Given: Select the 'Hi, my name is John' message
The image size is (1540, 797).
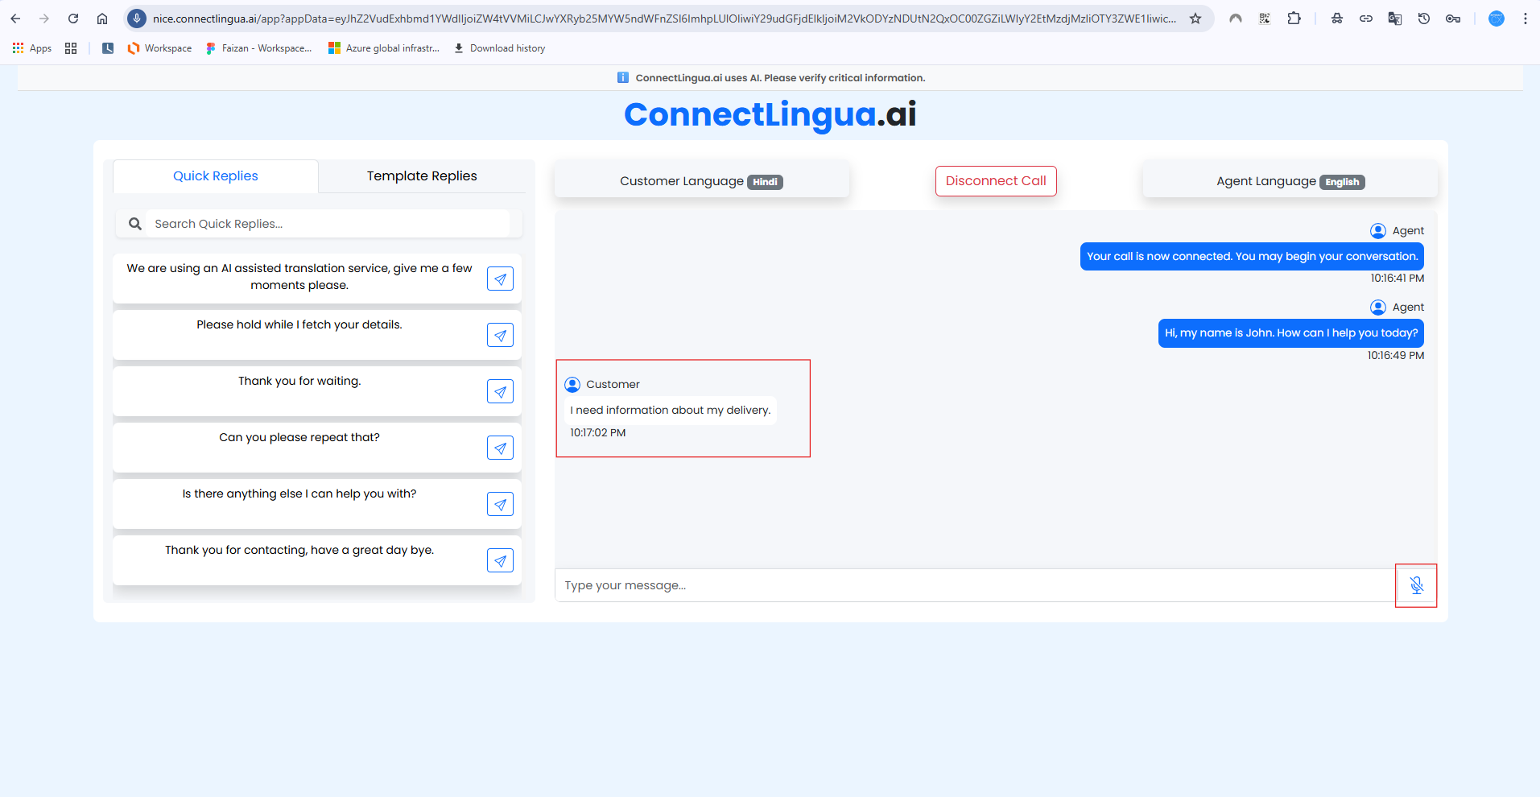Looking at the screenshot, I should pyautogui.click(x=1291, y=333).
